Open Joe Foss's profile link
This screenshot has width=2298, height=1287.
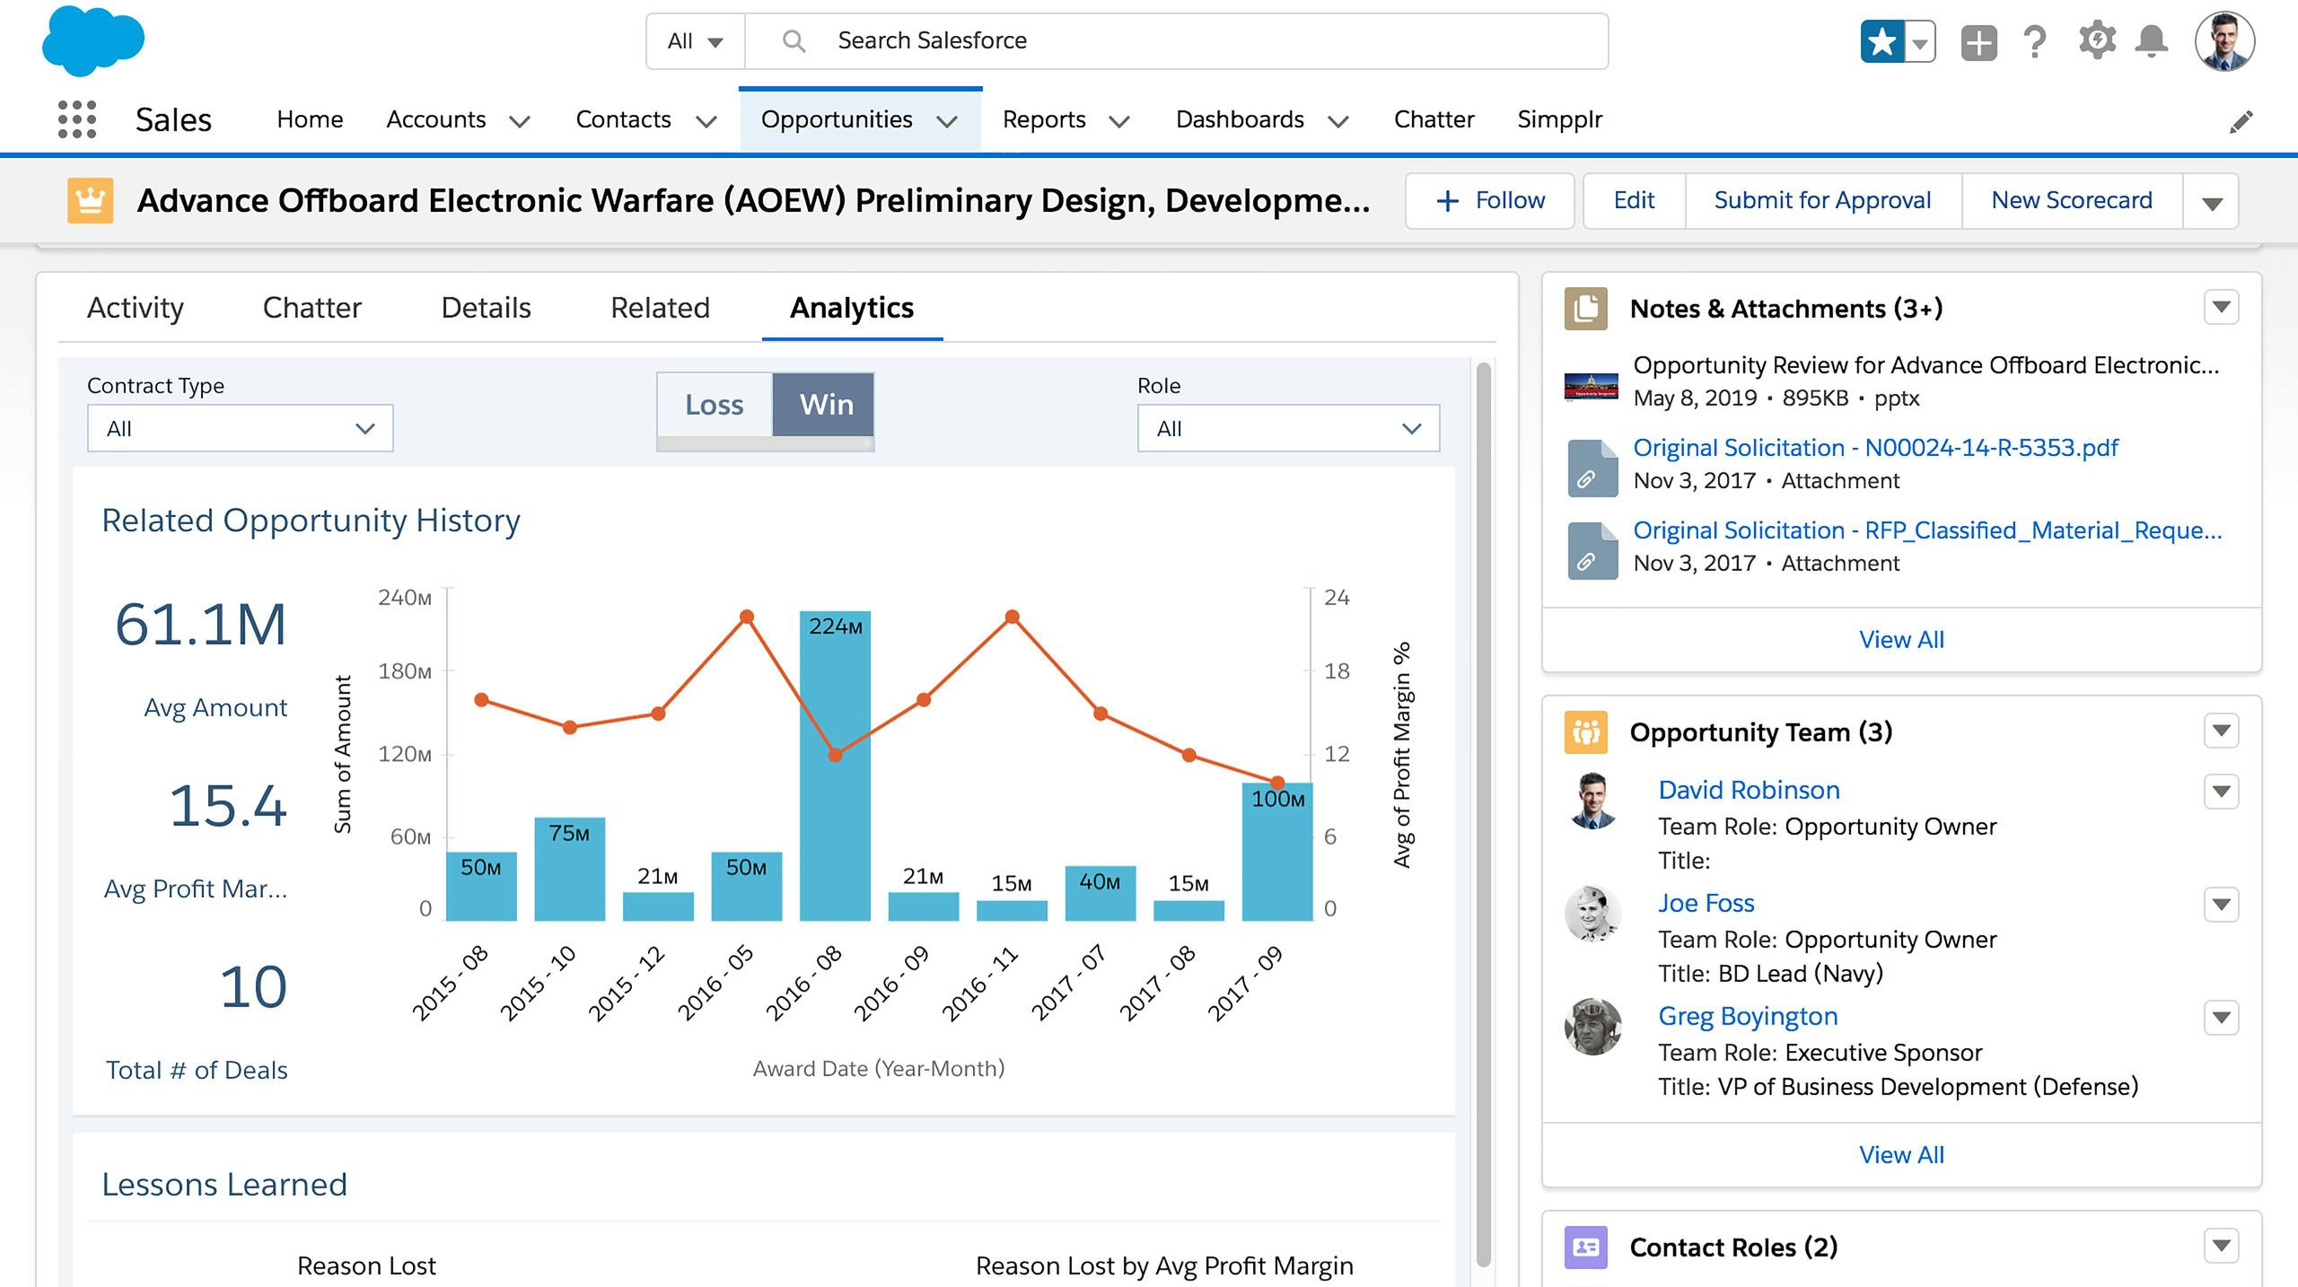coord(1706,903)
